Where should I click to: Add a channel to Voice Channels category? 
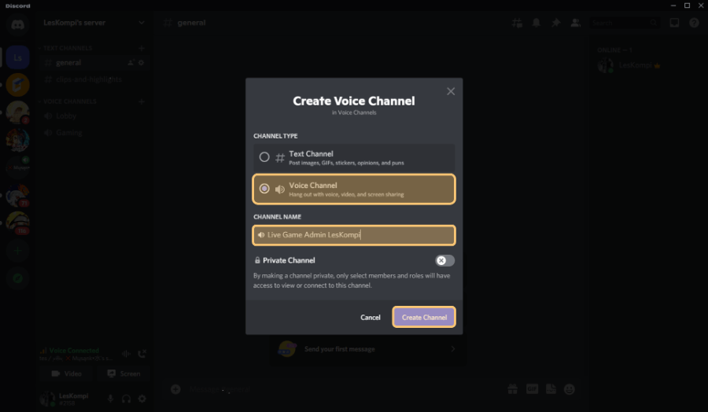click(x=142, y=101)
